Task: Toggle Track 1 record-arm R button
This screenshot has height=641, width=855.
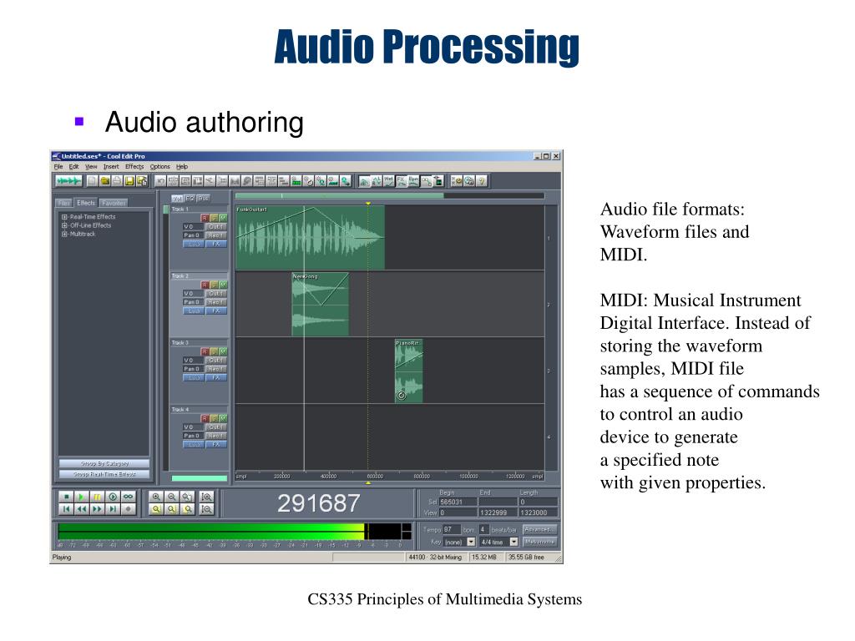Action: (205, 218)
